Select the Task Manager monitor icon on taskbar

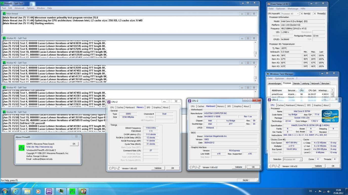point(61,191)
